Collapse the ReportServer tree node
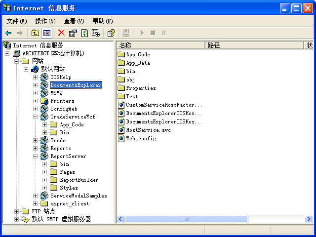The image size is (316, 237). click(36, 156)
